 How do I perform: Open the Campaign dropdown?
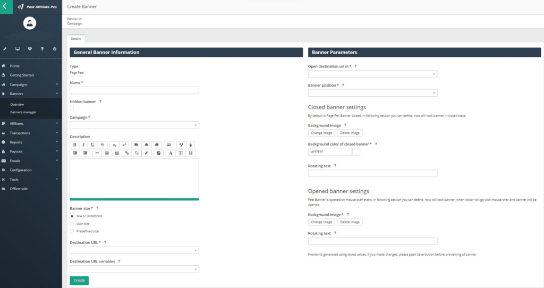(134, 125)
